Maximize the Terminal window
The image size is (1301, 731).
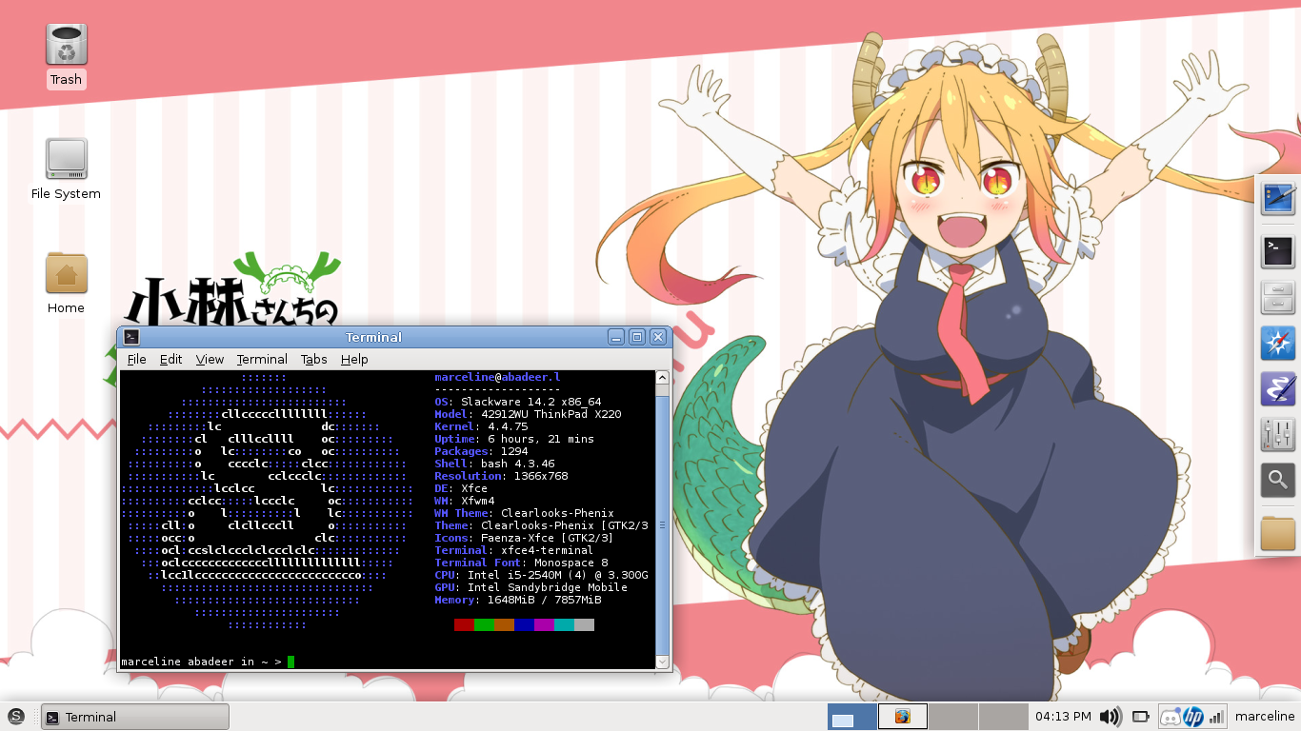(x=637, y=337)
